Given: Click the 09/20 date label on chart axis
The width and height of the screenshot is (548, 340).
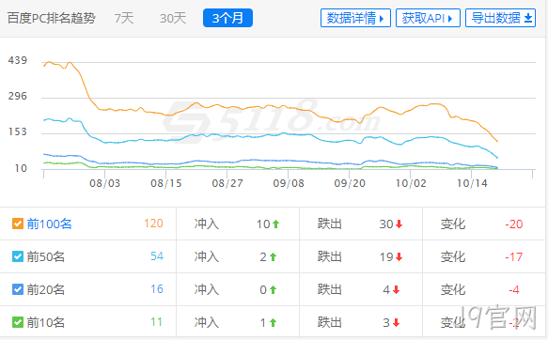Looking at the screenshot, I should (x=350, y=183).
